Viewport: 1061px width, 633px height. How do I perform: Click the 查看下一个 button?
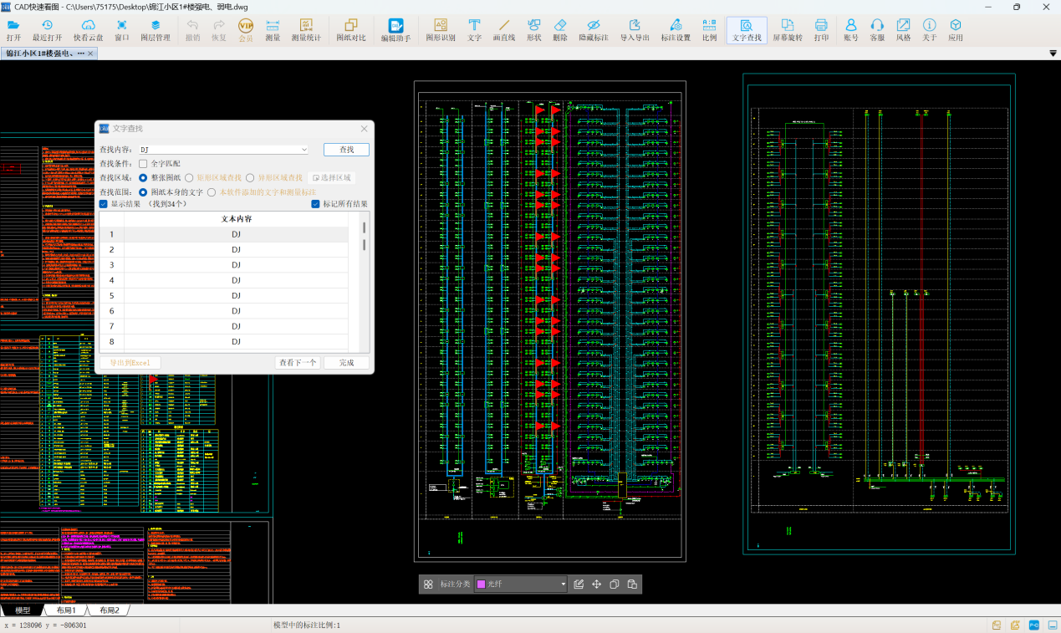pos(298,363)
